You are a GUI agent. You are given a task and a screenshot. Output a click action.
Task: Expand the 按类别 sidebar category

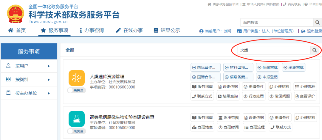coord(29,80)
